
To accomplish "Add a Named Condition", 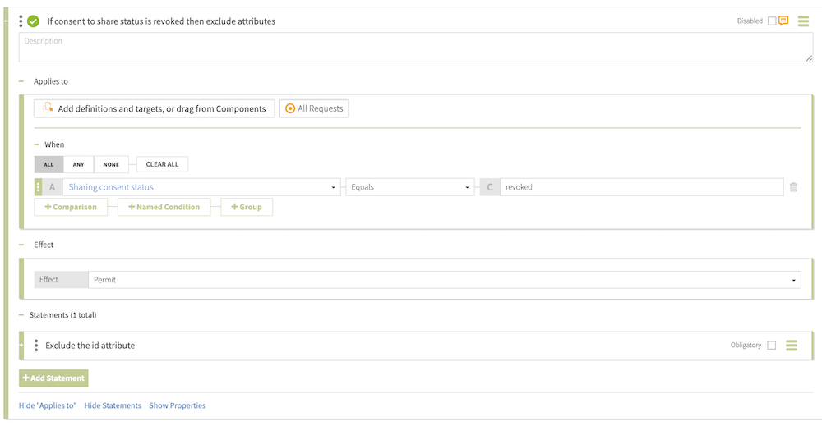I will pos(164,207).
